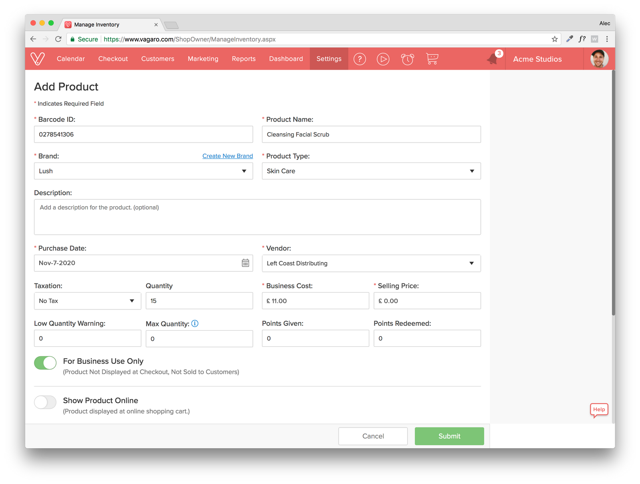Open the Reports menu
Viewport: 640px width, 484px height.
point(244,59)
